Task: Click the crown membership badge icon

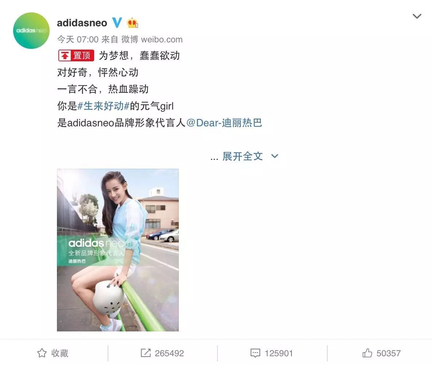Action: click(x=132, y=23)
